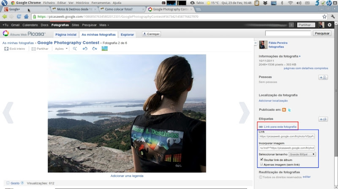Viewport: 338px width, 189px height.
Task: Open the Ações dropdown menu
Action: [61, 49]
